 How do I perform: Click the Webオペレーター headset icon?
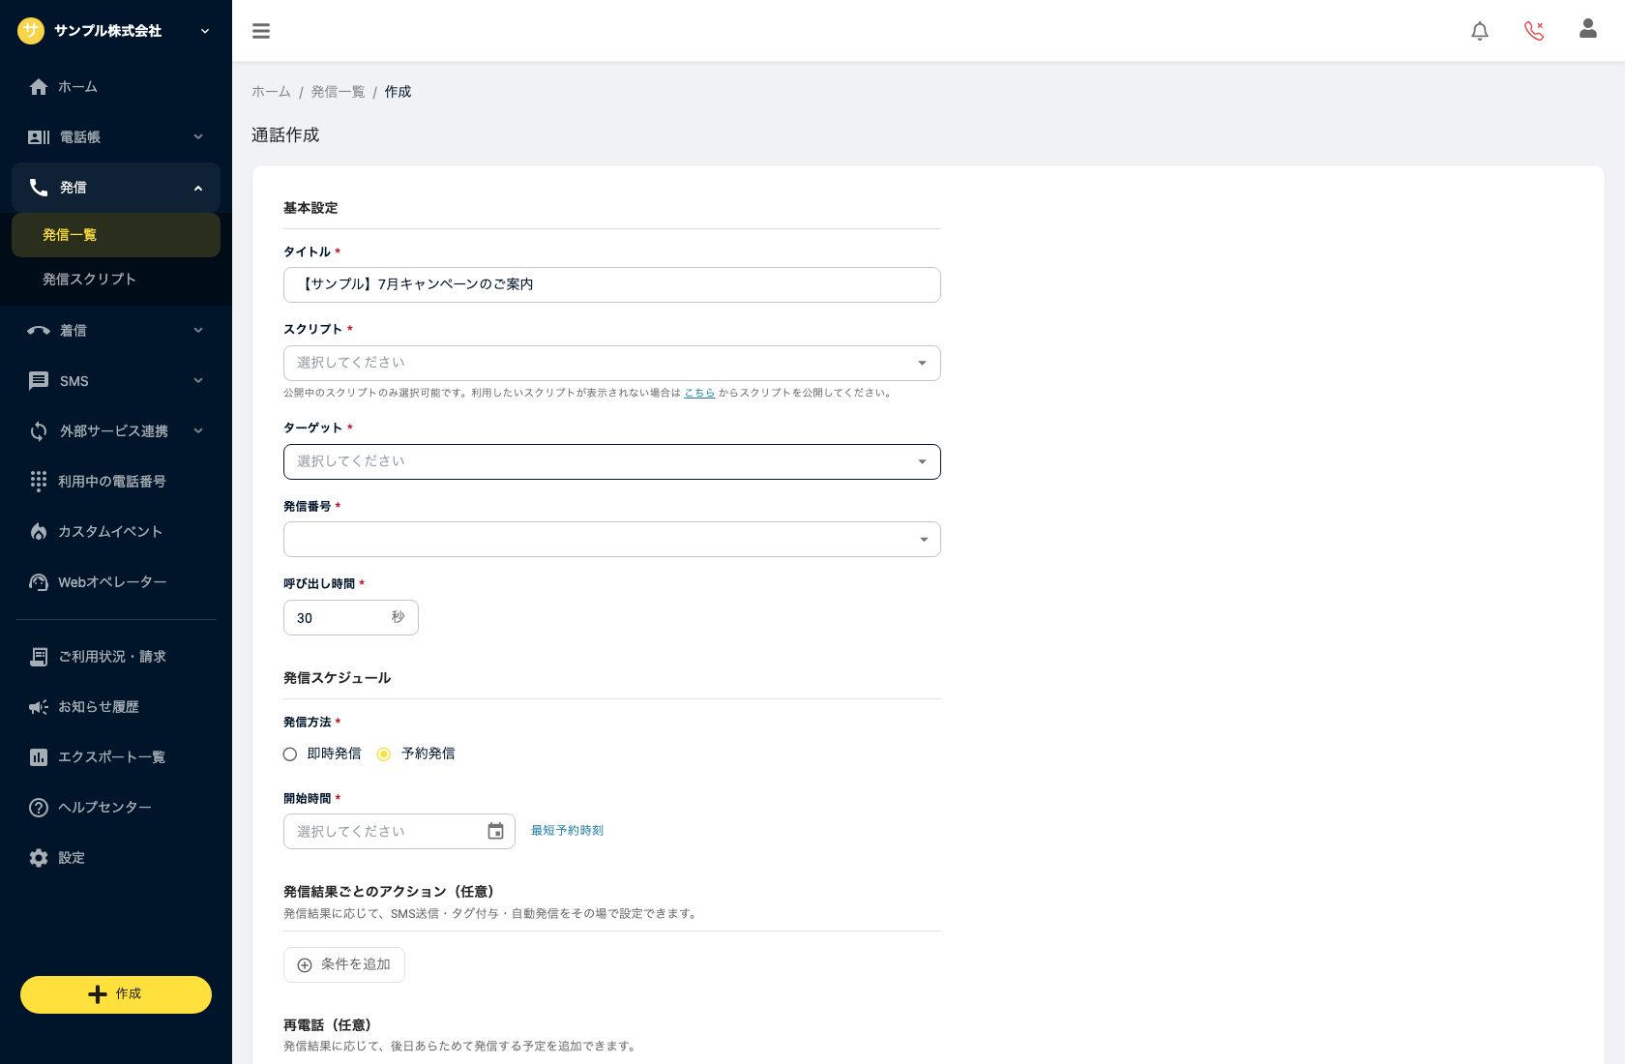tap(39, 582)
